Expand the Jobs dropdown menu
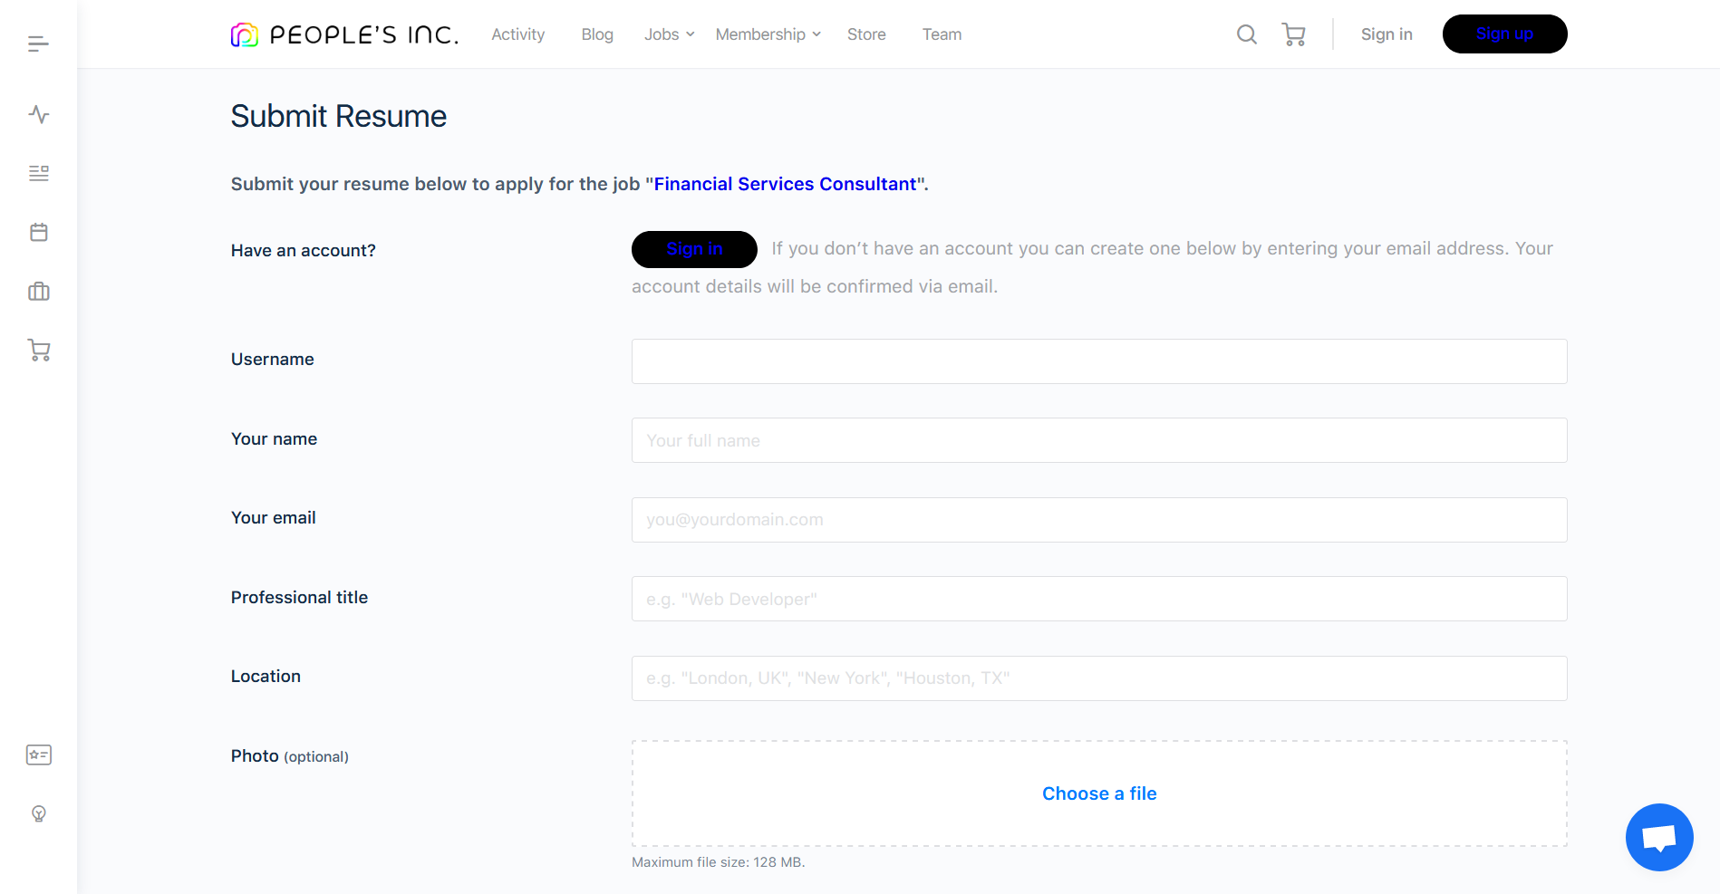The image size is (1720, 894). (669, 34)
